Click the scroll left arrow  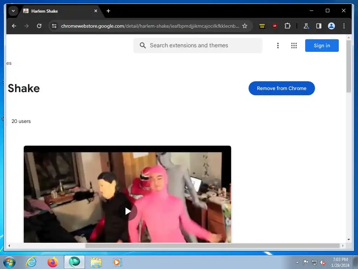tap(9, 246)
